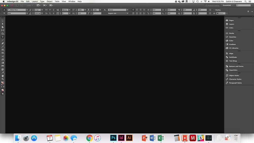Select the Eyedropper tool

tap(3, 73)
